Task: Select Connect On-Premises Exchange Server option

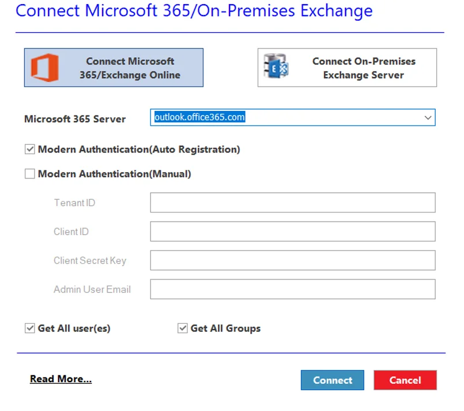Action: click(347, 68)
